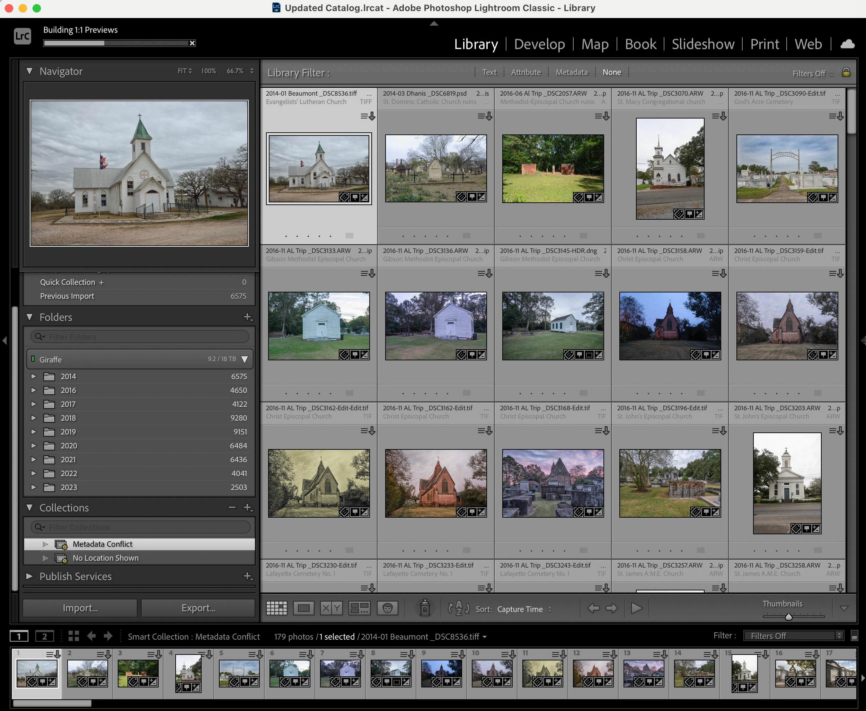Image resolution: width=866 pixels, height=711 pixels.
Task: Open Survey view icon
Action: (x=359, y=608)
